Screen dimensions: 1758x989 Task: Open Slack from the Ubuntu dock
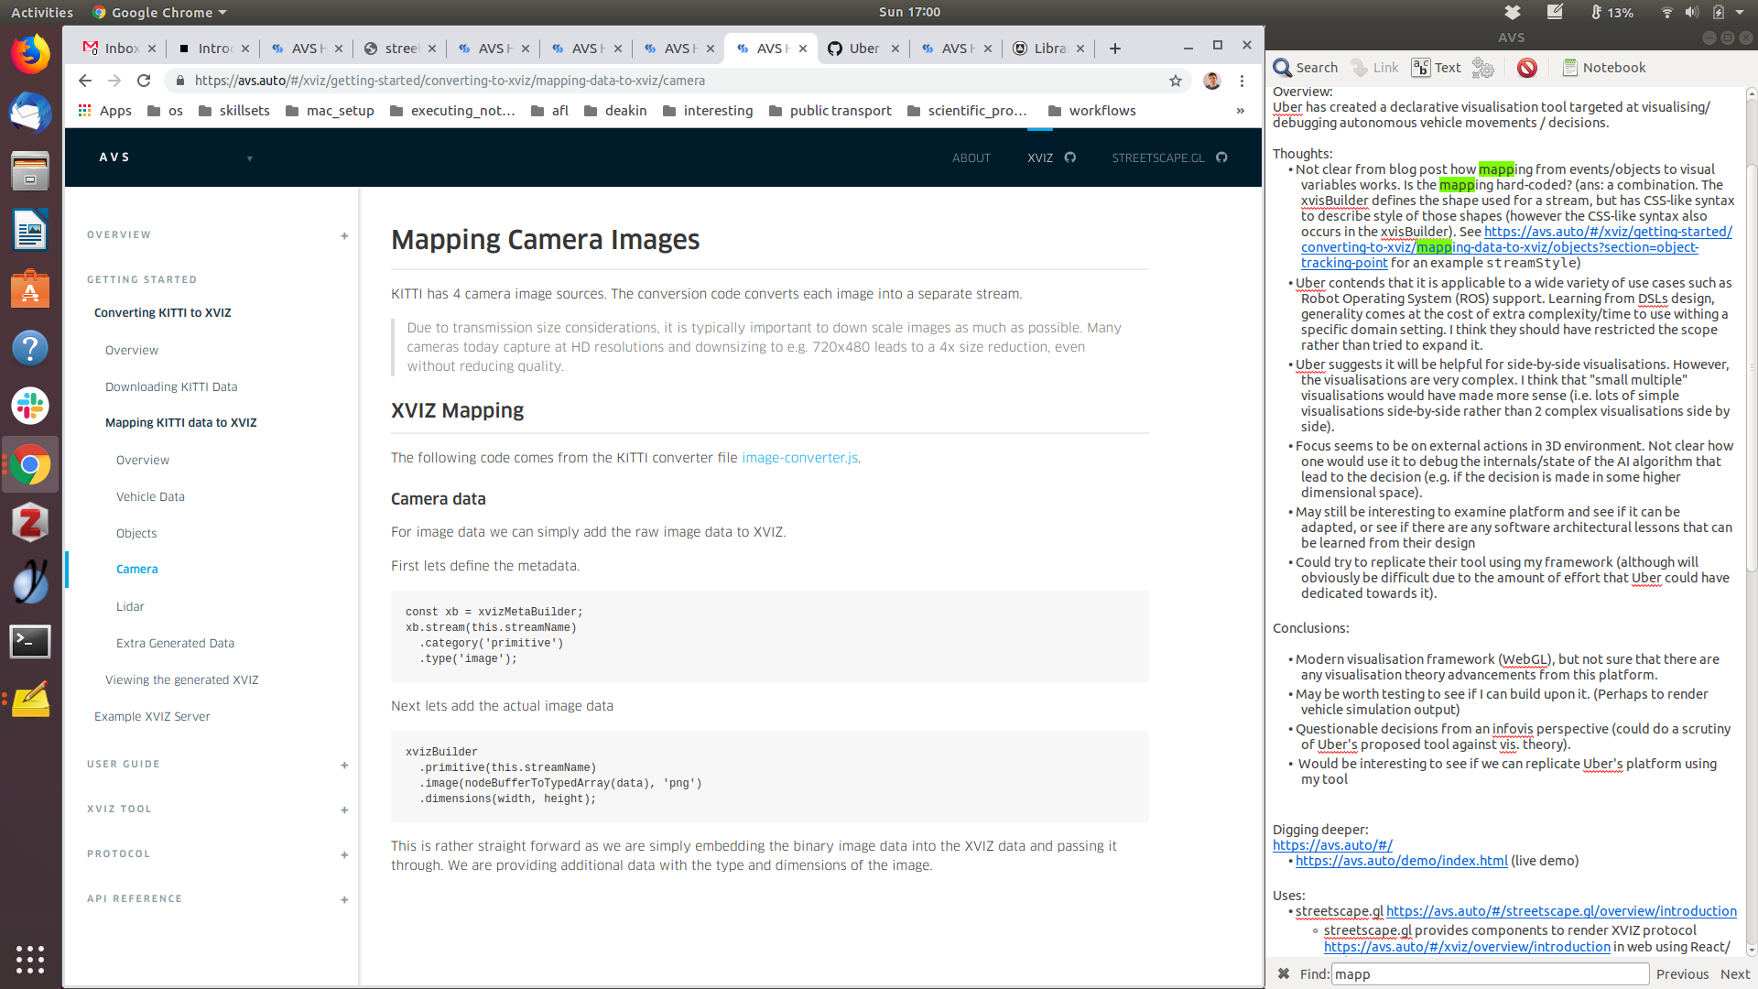point(29,406)
